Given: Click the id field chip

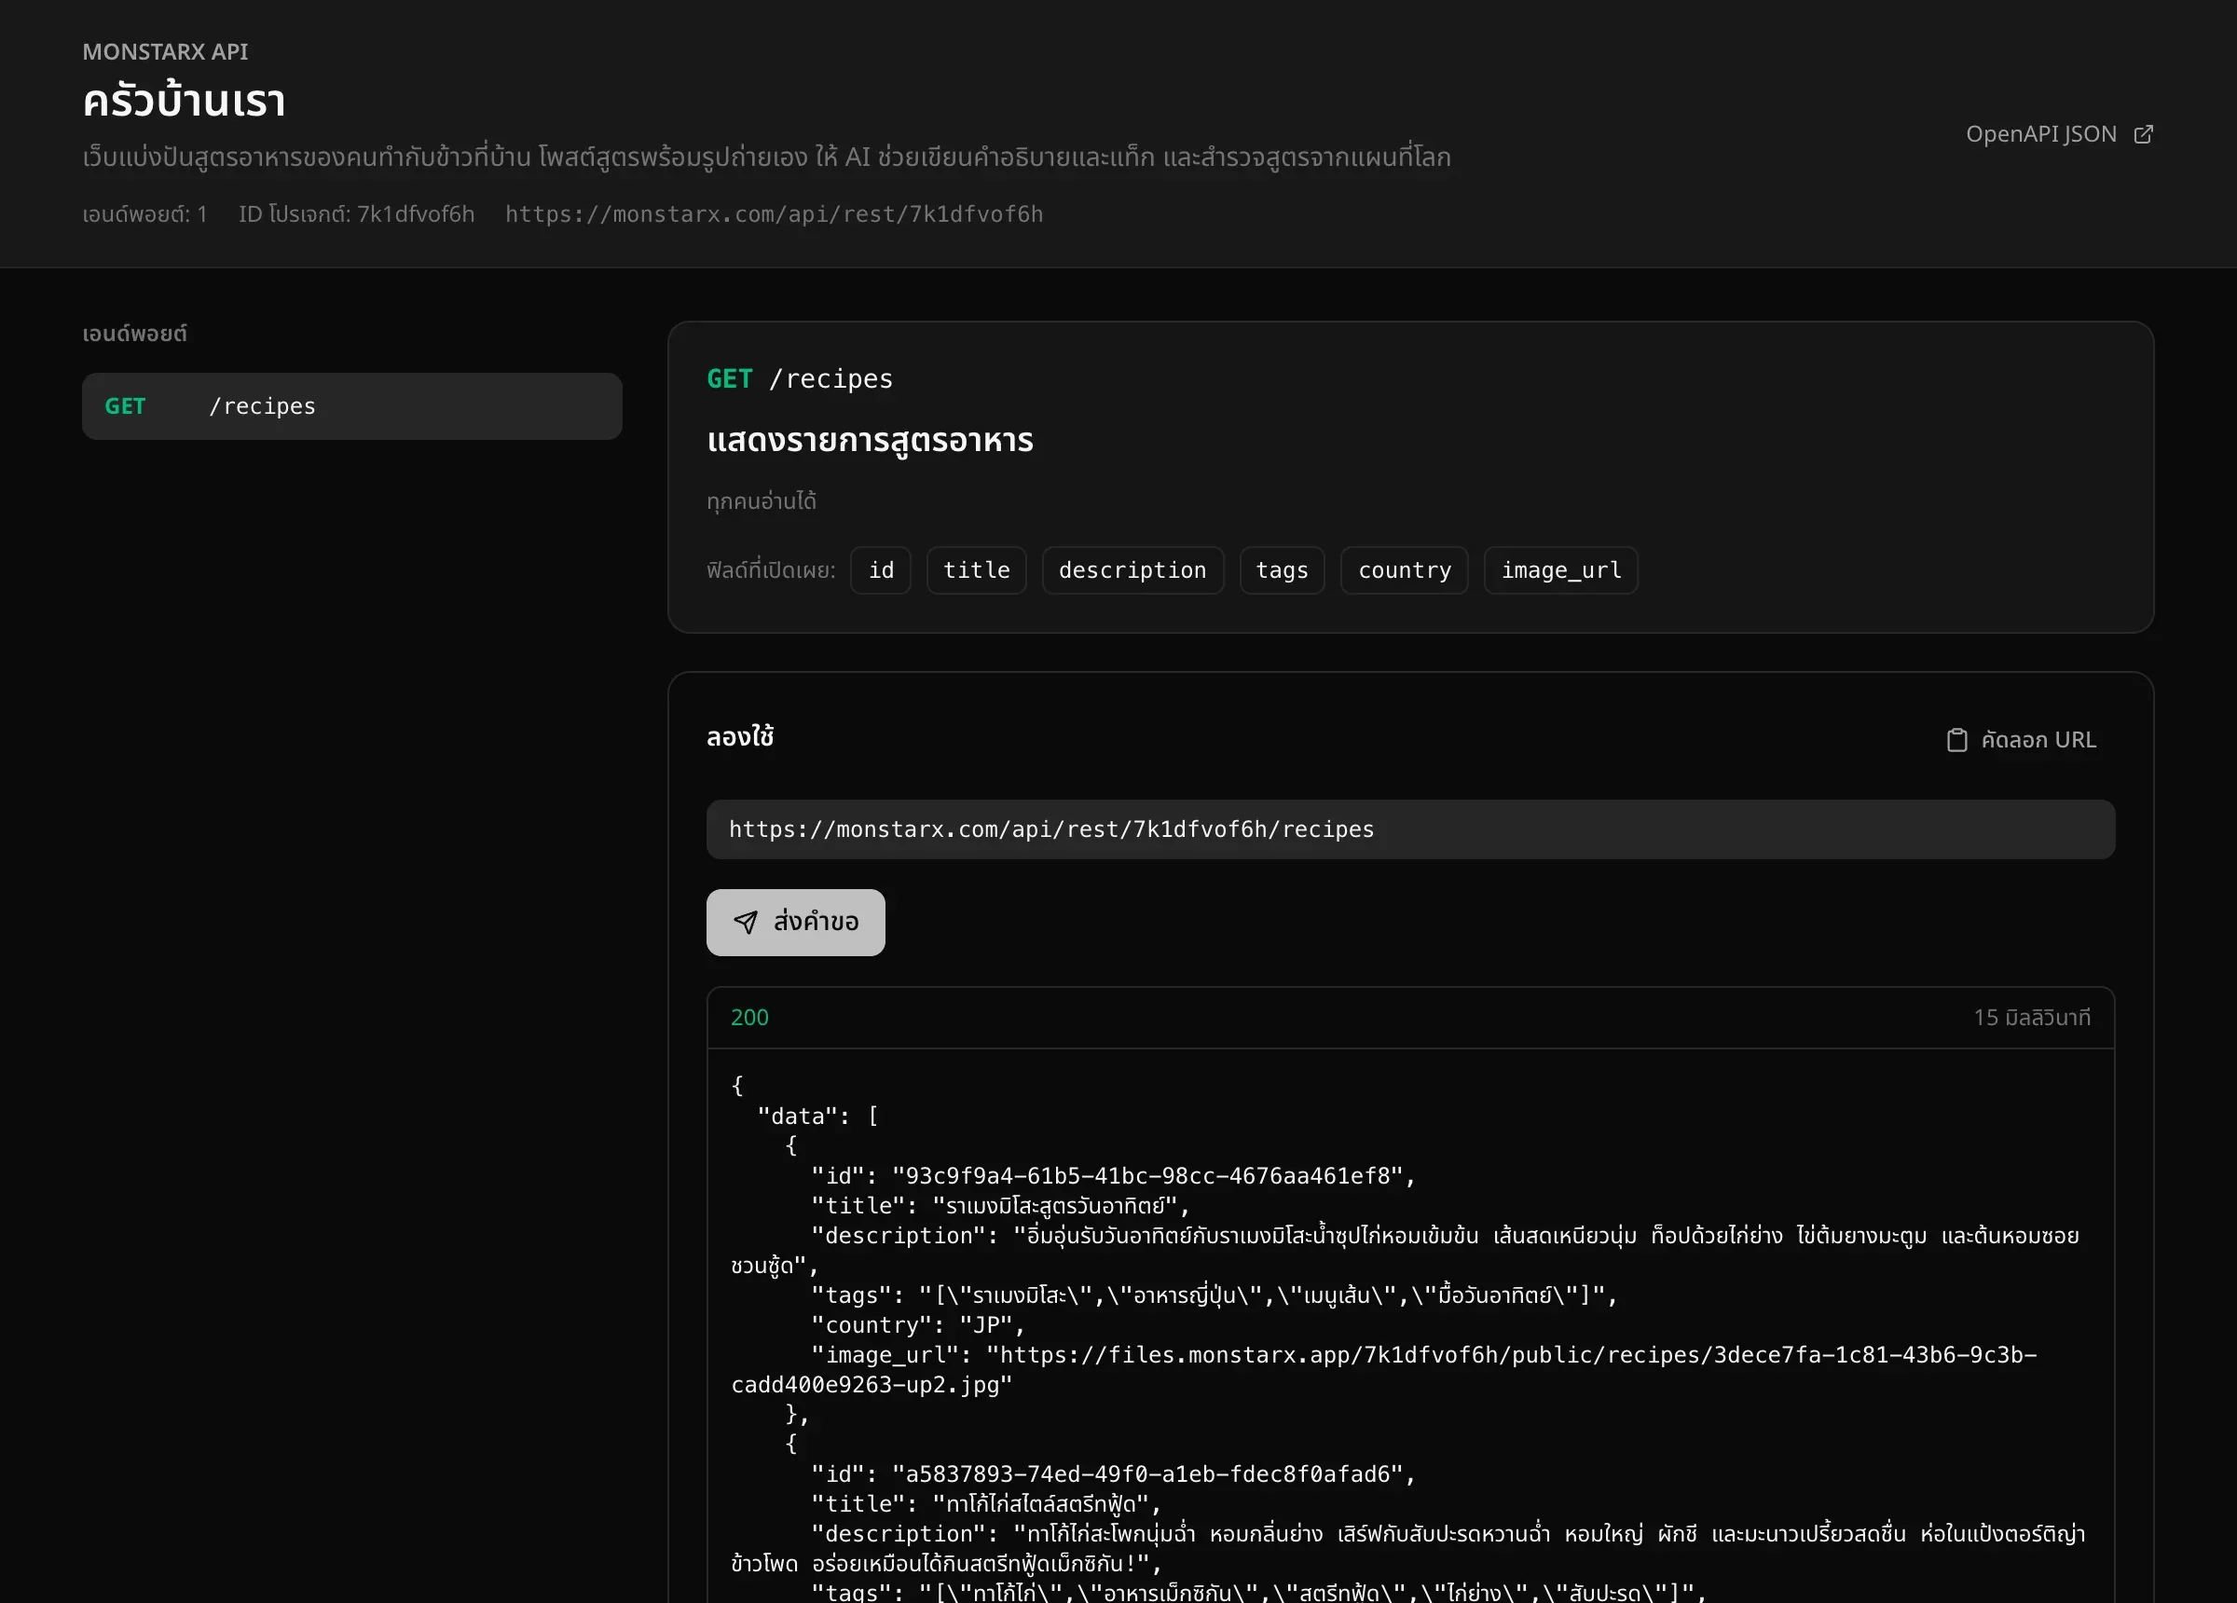Looking at the screenshot, I should (x=881, y=570).
